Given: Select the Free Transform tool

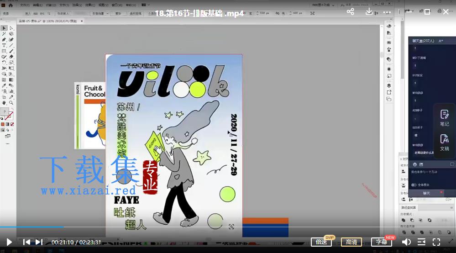Looking at the screenshot, I should coord(11,69).
